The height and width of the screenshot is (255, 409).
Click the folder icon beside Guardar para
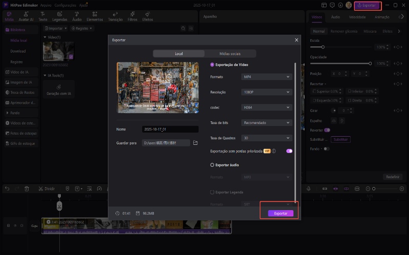click(x=195, y=143)
